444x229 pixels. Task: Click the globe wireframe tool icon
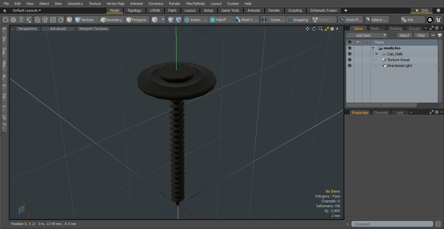pos(13,20)
